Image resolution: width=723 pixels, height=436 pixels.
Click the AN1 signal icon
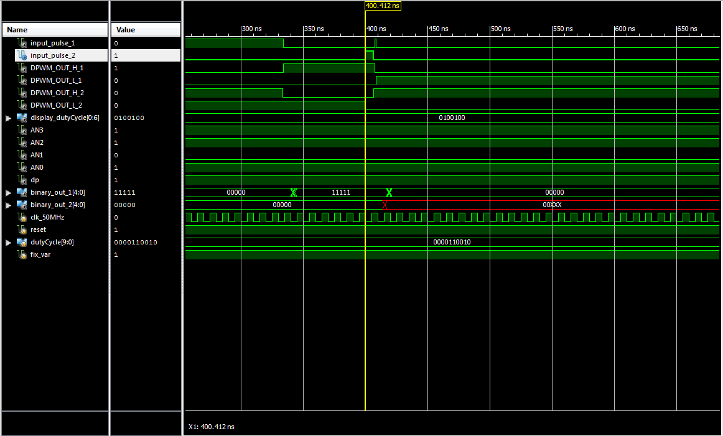click(x=22, y=155)
